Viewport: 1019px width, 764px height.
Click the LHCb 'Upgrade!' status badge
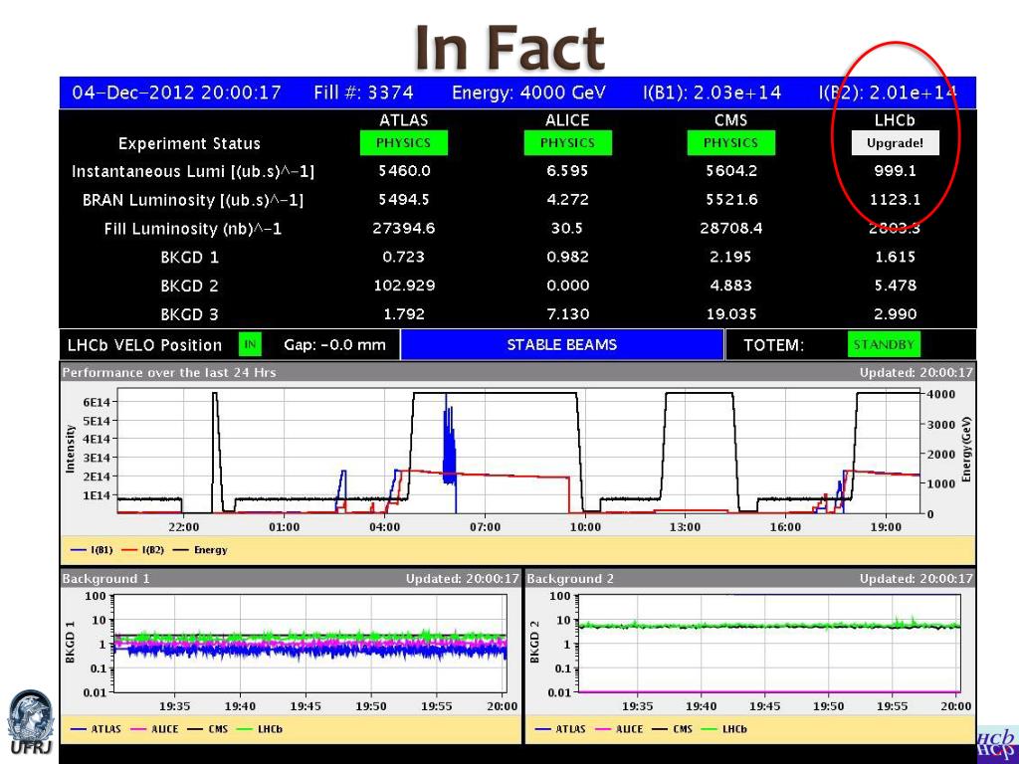[895, 143]
